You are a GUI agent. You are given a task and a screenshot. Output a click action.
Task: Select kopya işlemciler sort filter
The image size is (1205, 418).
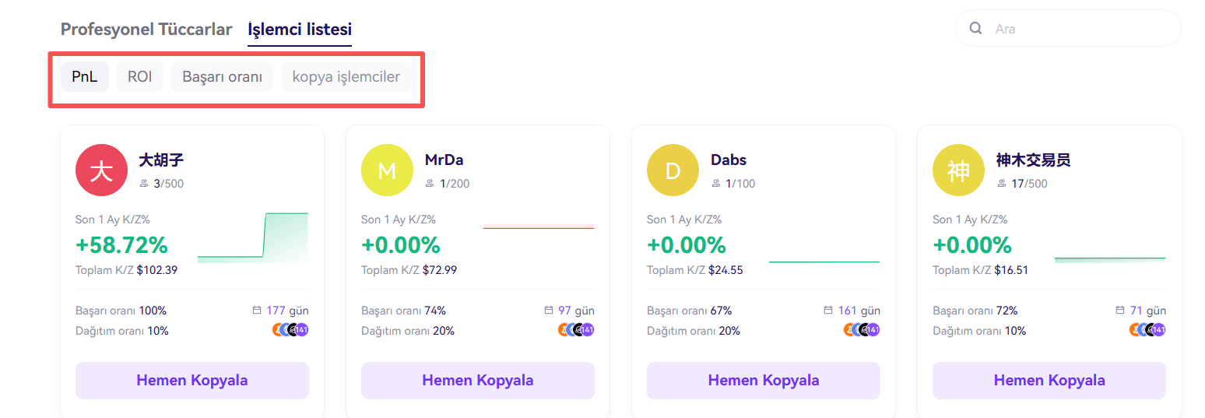click(x=346, y=77)
